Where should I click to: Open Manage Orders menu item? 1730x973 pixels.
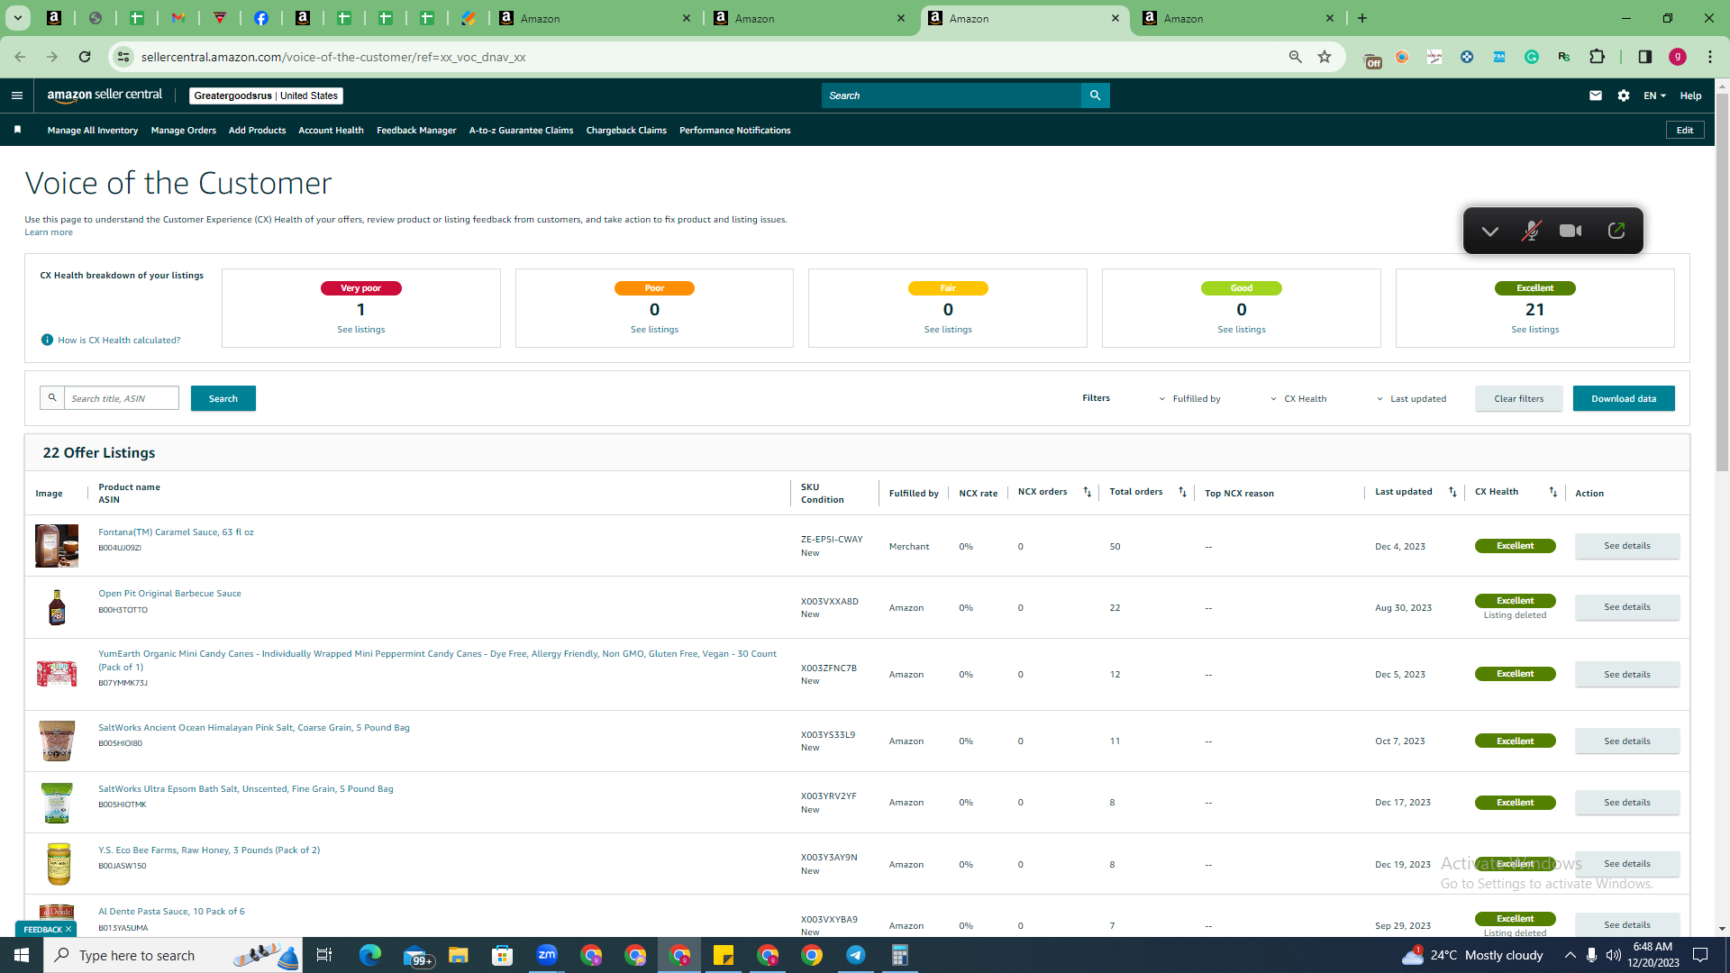point(184,130)
